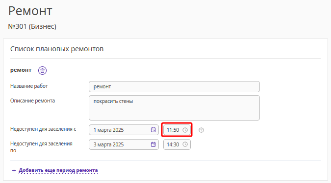This screenshot has width=331, height=183.
Task: Focus the Название работ input field
Action: point(174,86)
